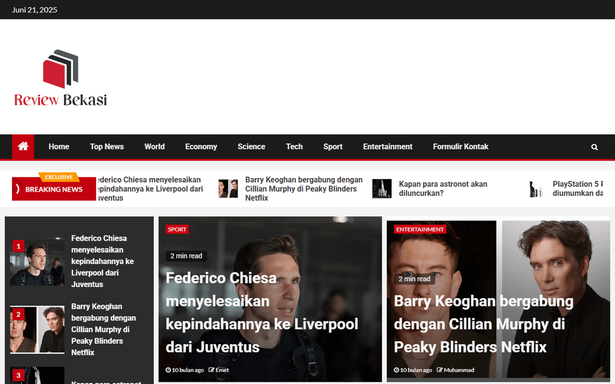
Task: Click the author edit icon beside Emet
Action: [211, 370]
